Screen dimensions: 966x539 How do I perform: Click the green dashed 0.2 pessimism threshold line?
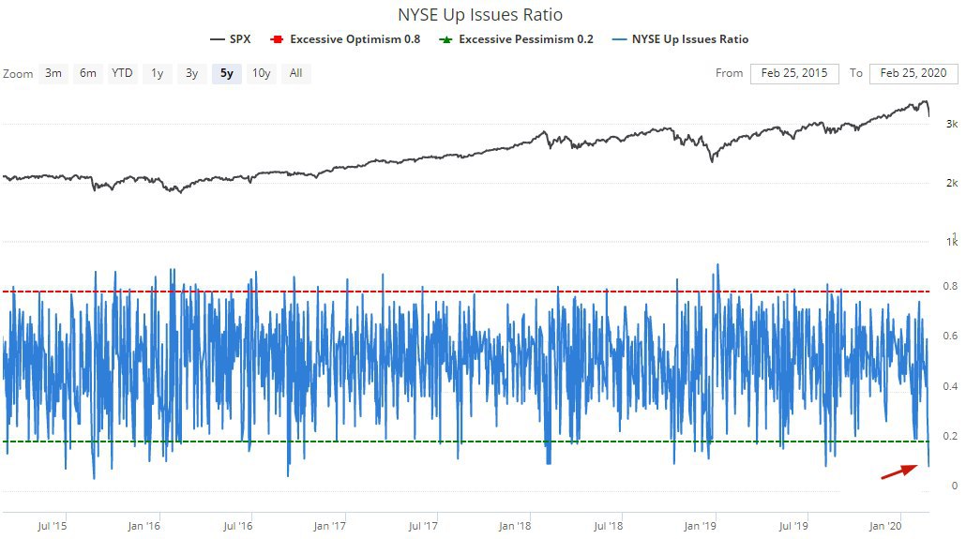point(466,442)
